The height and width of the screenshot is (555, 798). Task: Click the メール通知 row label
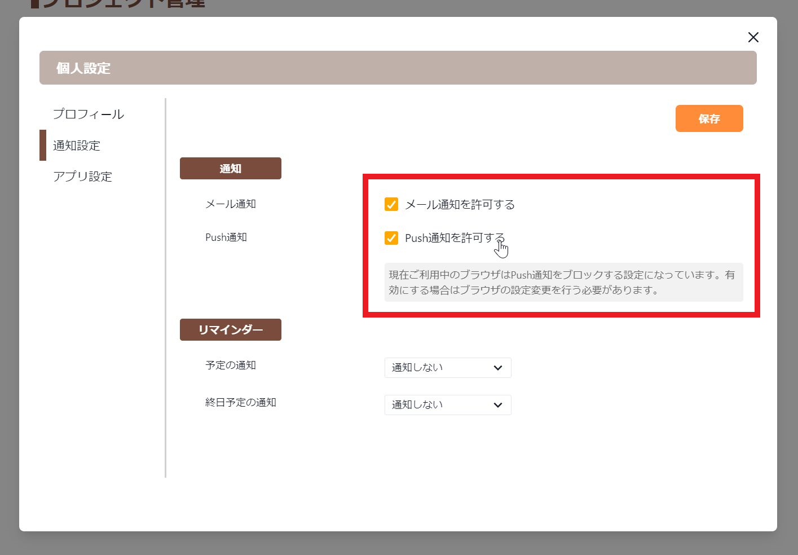[x=231, y=204]
